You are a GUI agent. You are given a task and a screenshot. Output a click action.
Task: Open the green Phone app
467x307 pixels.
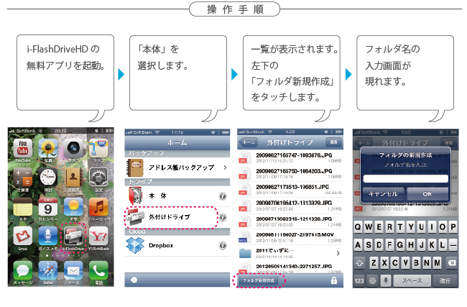click(98, 270)
